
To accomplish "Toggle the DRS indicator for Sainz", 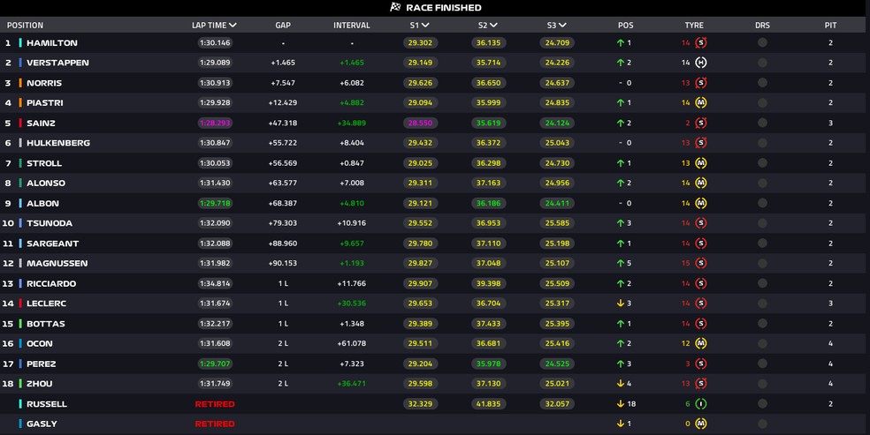I will [762, 123].
